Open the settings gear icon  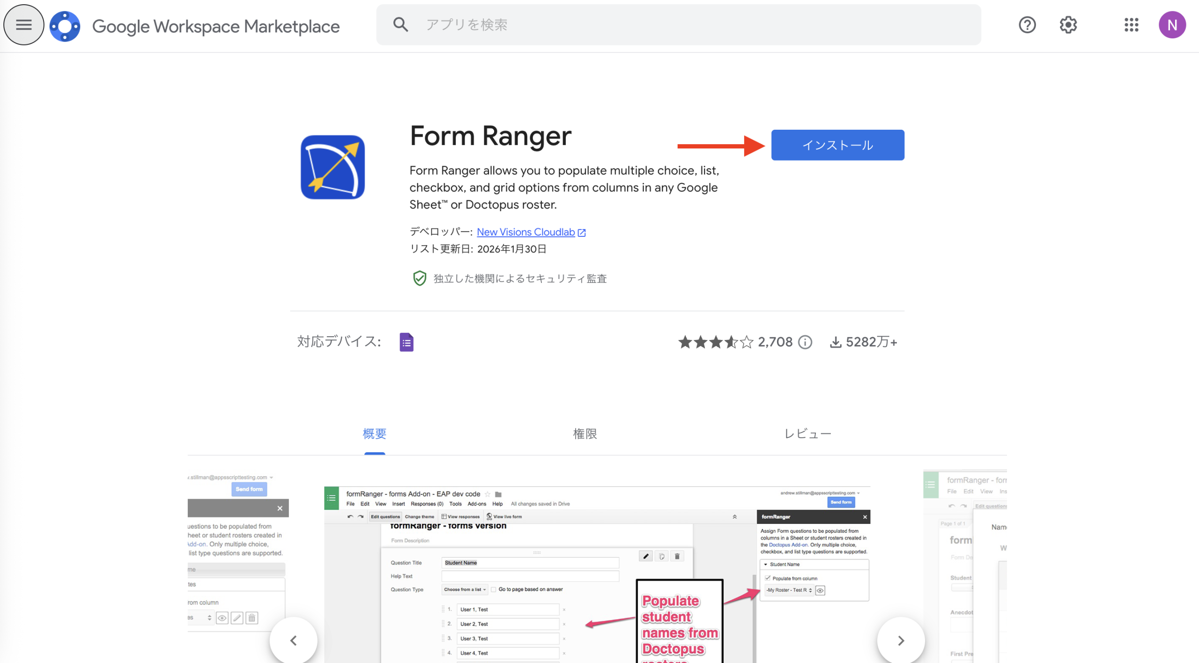coord(1068,25)
